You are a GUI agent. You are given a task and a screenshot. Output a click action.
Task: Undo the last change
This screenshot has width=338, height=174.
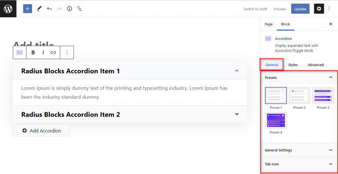[x=49, y=9]
